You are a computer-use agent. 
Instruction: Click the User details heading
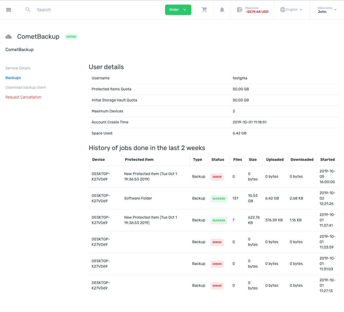pos(106,67)
